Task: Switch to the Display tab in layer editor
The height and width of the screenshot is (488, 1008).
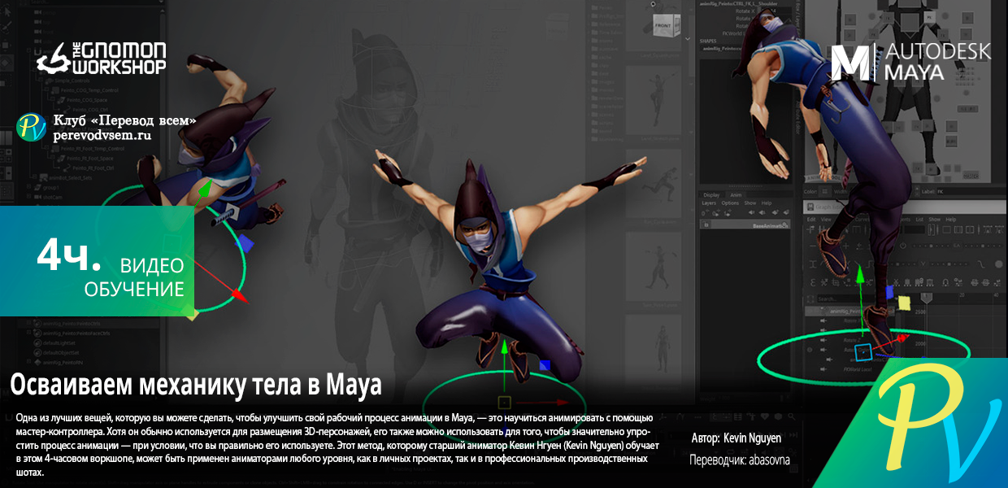Action: (711, 195)
